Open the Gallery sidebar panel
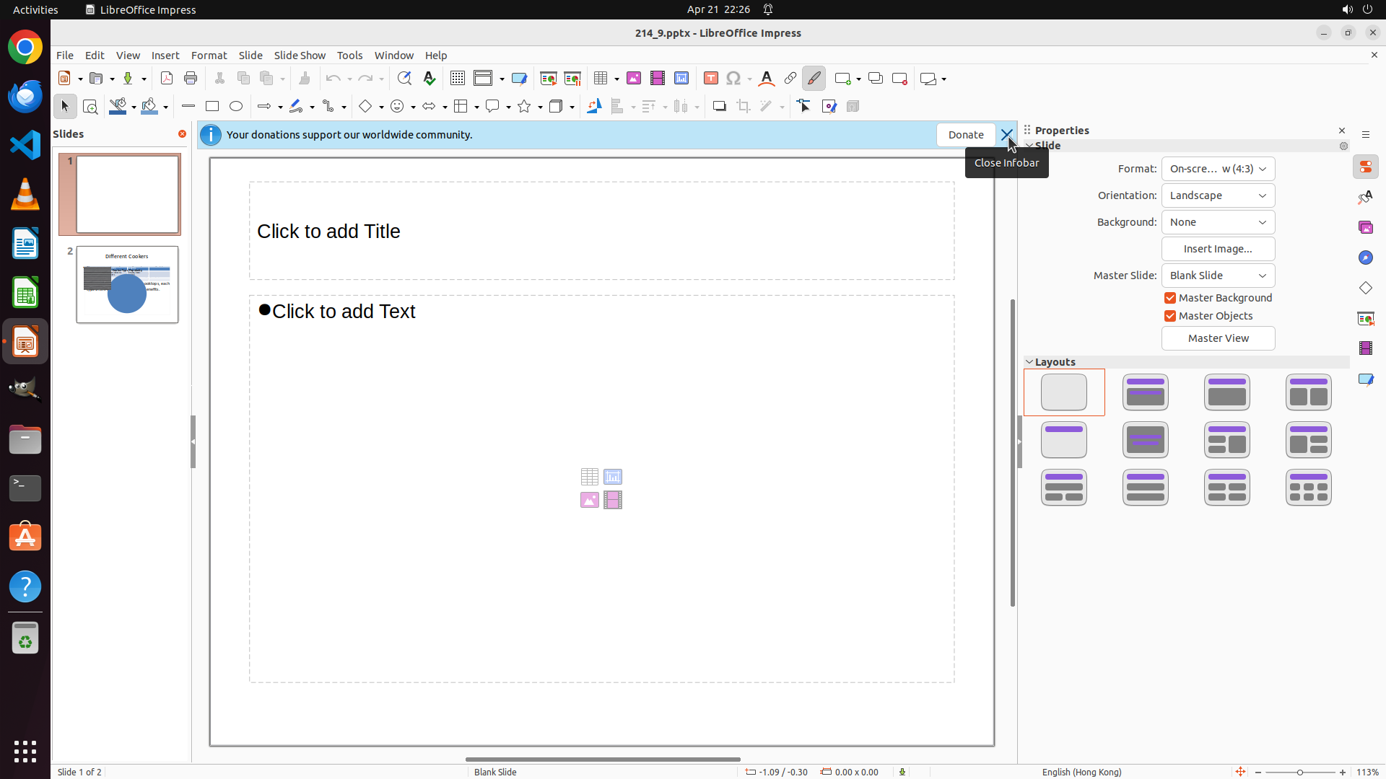This screenshot has width=1386, height=779. pos(1366,227)
